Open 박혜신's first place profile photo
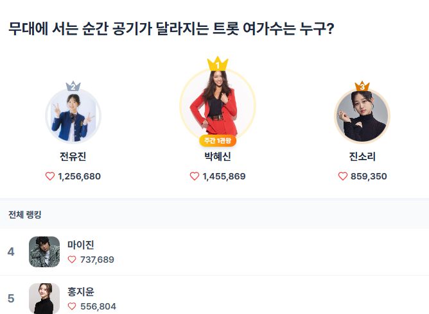The image size is (429, 314). pyautogui.click(x=218, y=103)
